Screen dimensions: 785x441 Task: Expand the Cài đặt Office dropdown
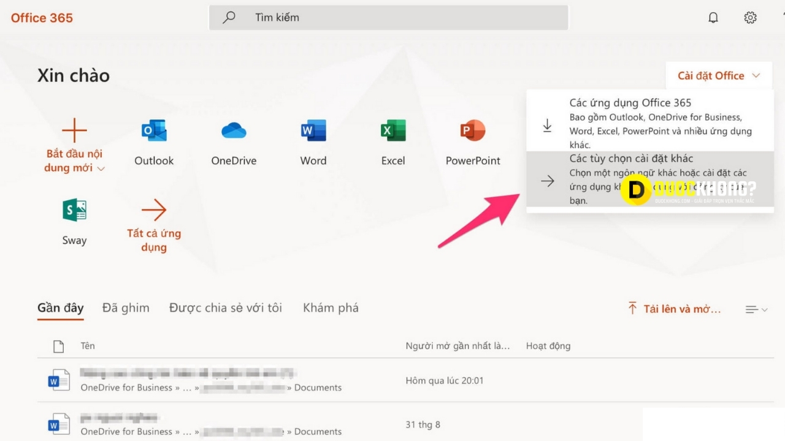click(719, 75)
